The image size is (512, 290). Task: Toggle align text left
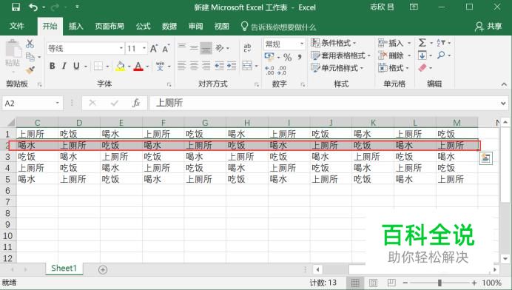[182, 66]
